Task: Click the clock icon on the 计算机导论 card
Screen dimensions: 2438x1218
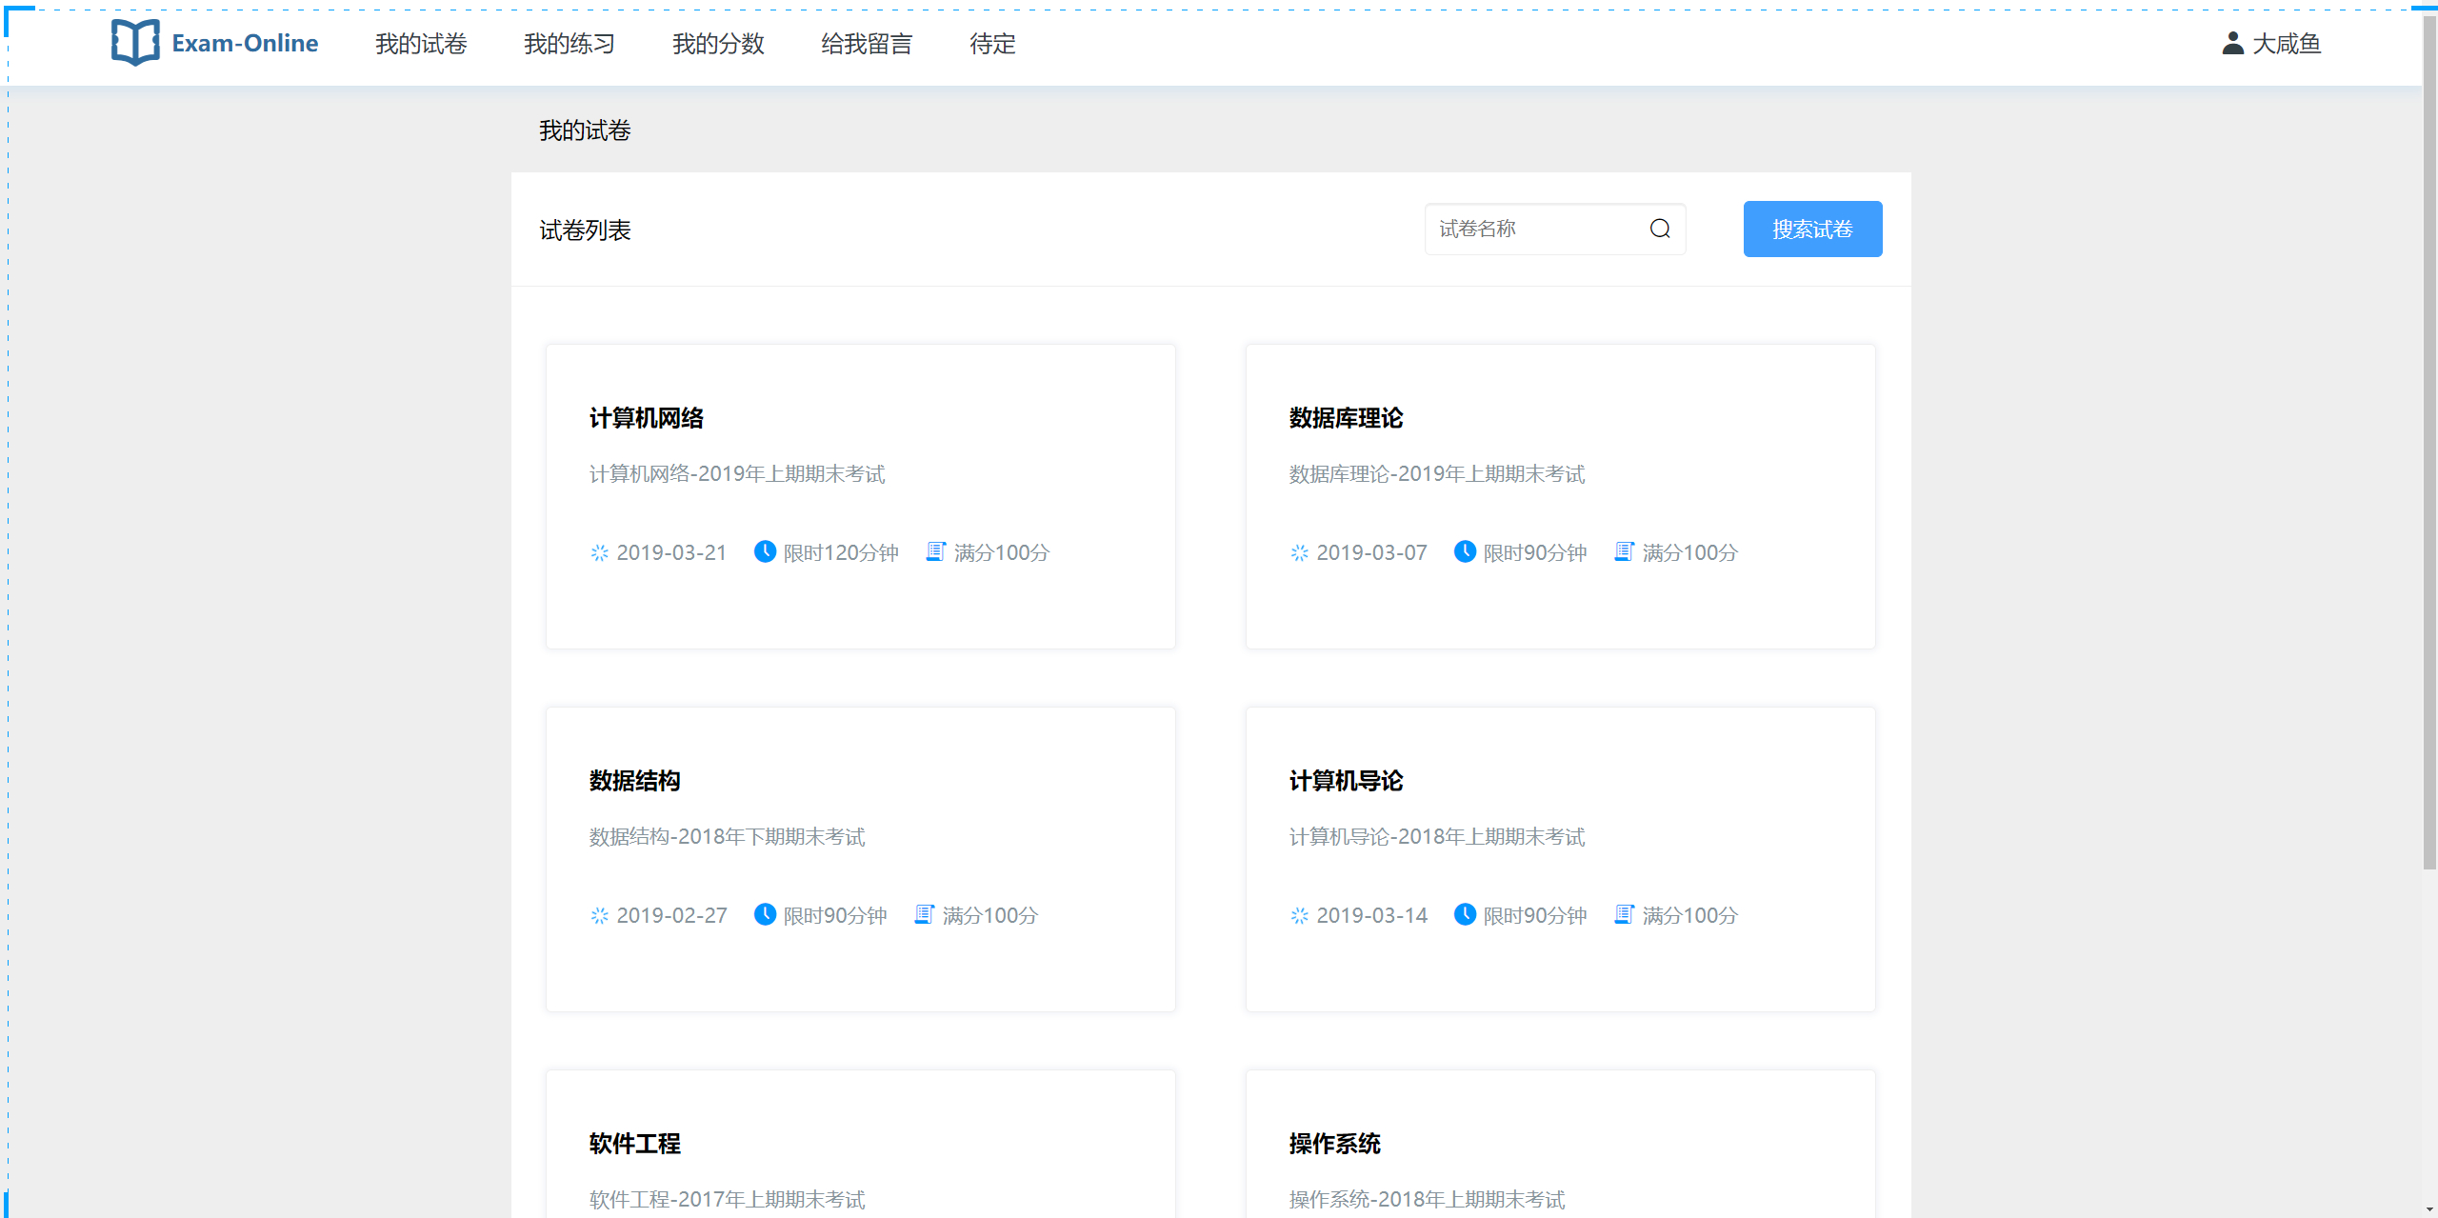Action: coord(1465,915)
